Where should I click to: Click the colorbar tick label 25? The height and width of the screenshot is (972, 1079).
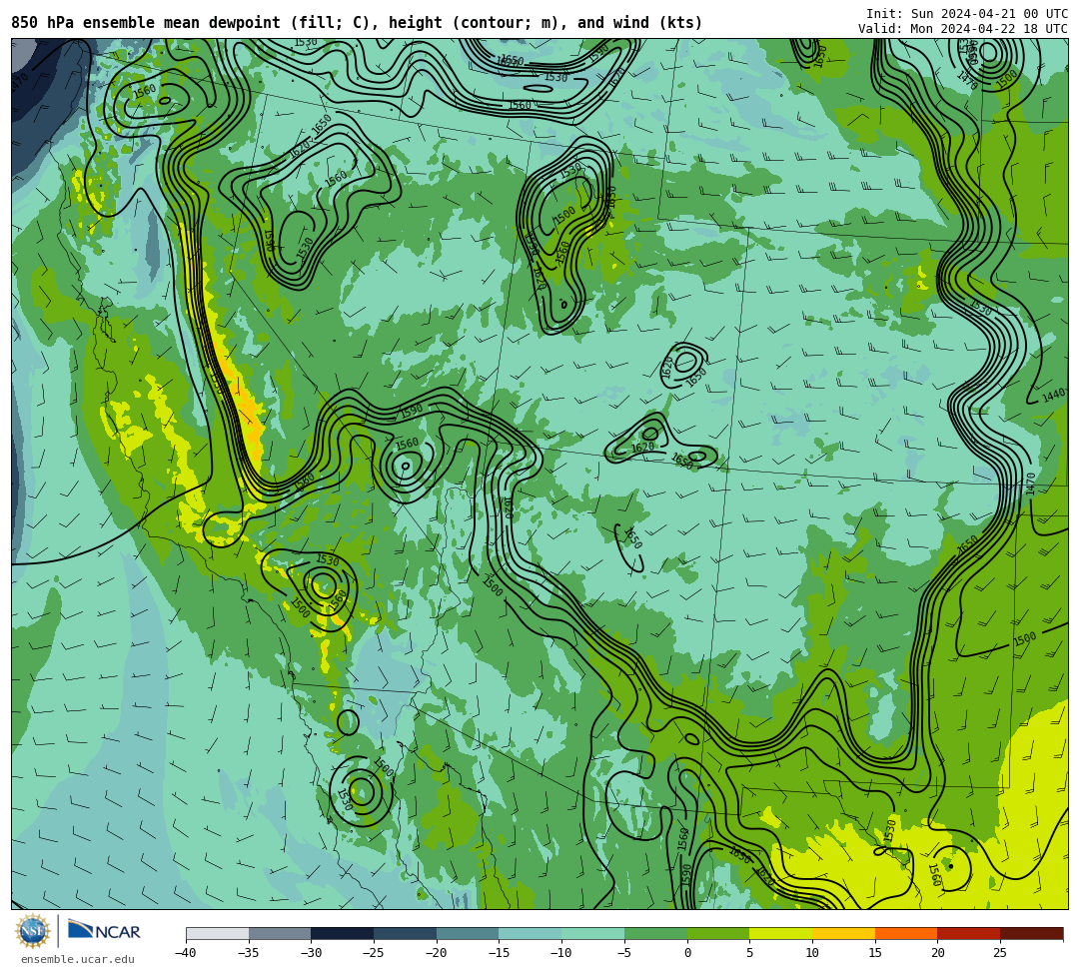point(1000,953)
